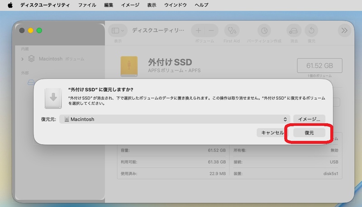Open the ディスクユーティリティ app menu
Screen dimensions: 362x207
45,5
